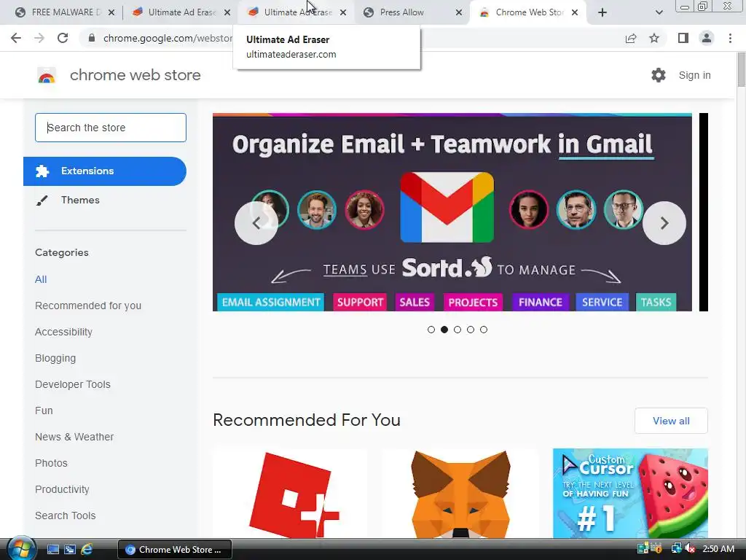Share this page using the share icon
746x560 pixels.
pos(631,38)
